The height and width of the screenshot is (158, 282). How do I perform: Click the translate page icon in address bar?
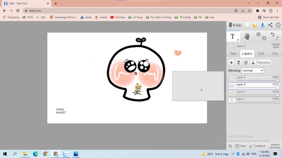[x=236, y=11]
